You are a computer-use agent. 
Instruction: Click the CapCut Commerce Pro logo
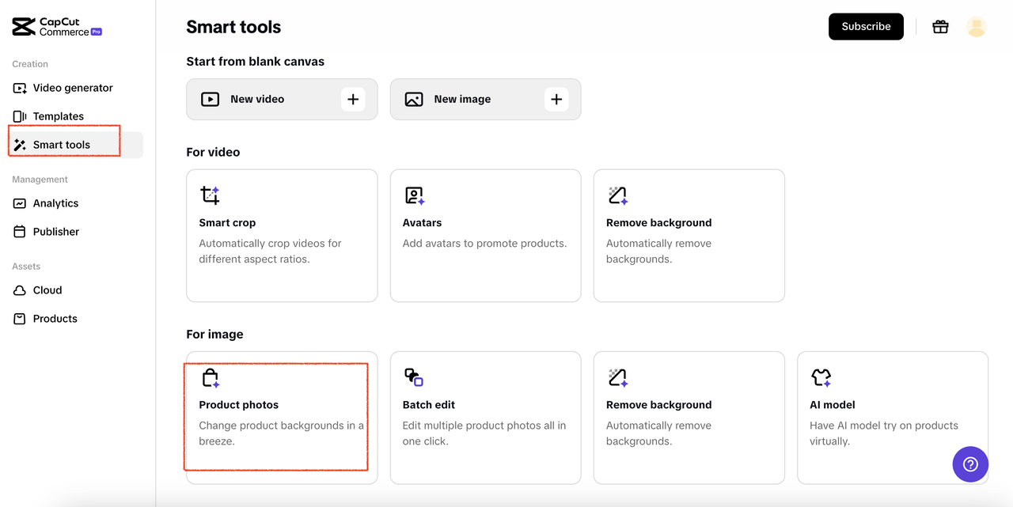[x=57, y=27]
